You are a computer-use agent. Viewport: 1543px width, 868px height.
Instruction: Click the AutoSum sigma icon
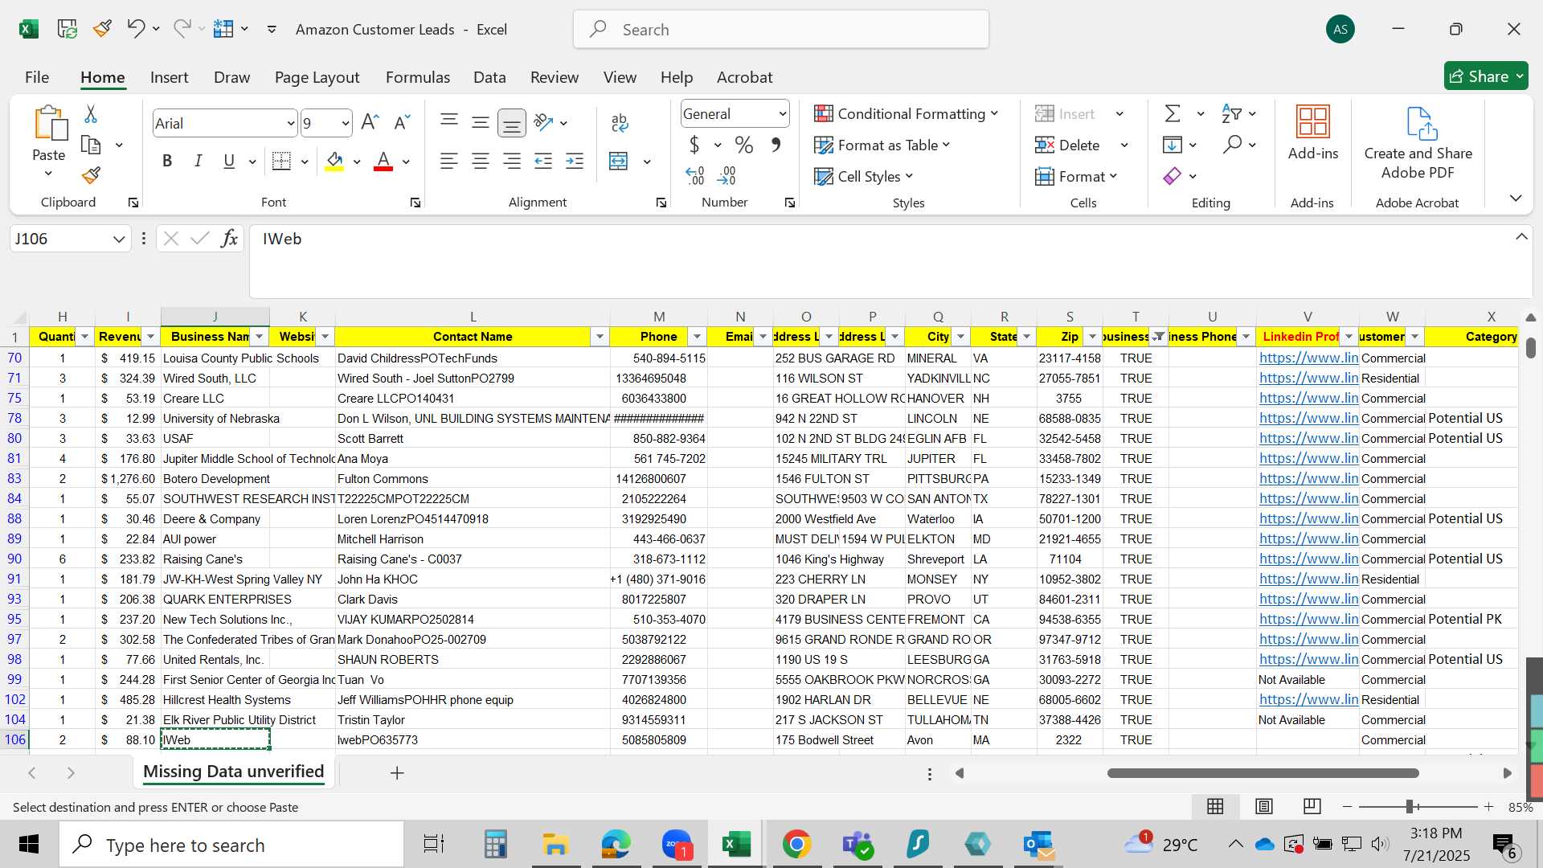[x=1173, y=113]
